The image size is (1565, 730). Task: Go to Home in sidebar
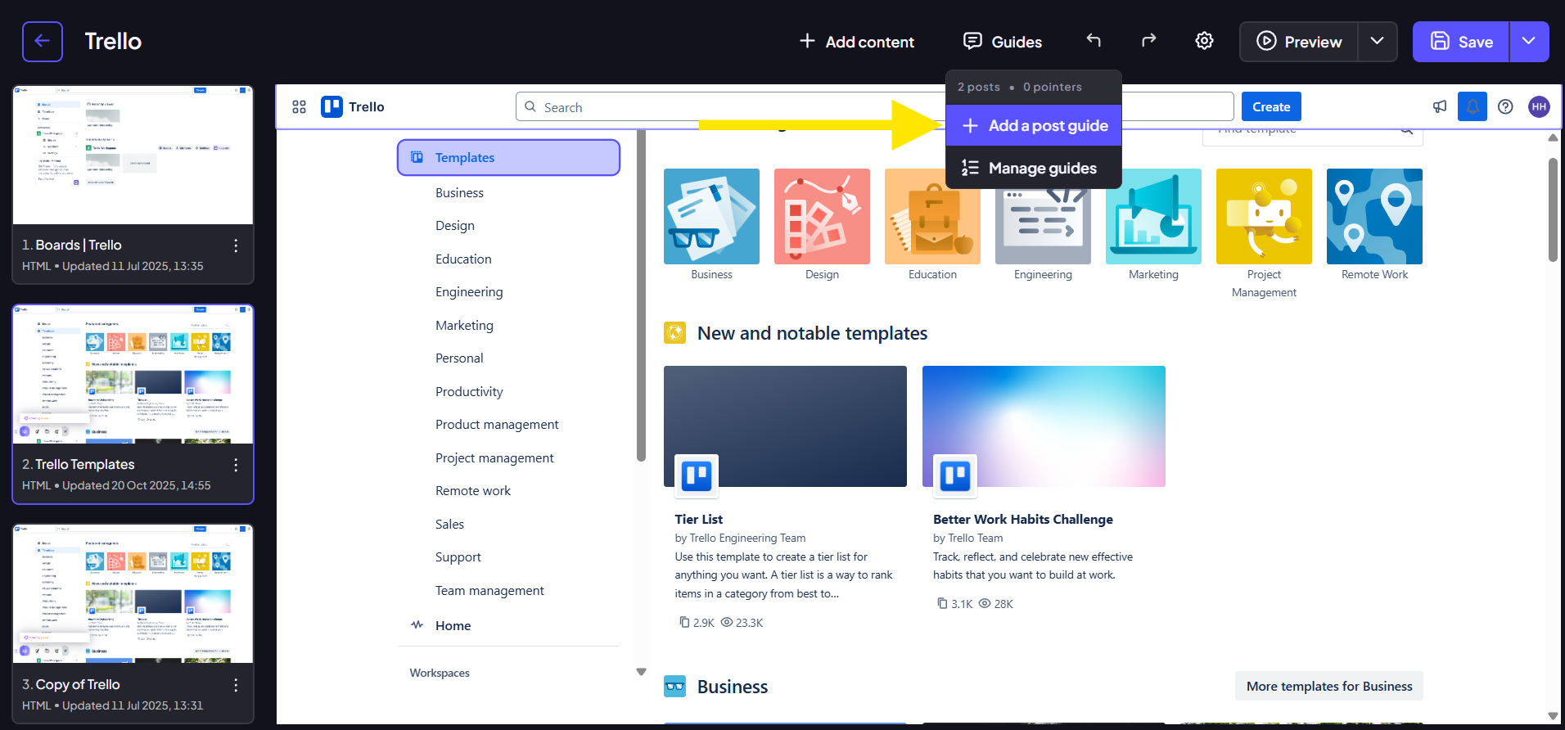coord(453,625)
